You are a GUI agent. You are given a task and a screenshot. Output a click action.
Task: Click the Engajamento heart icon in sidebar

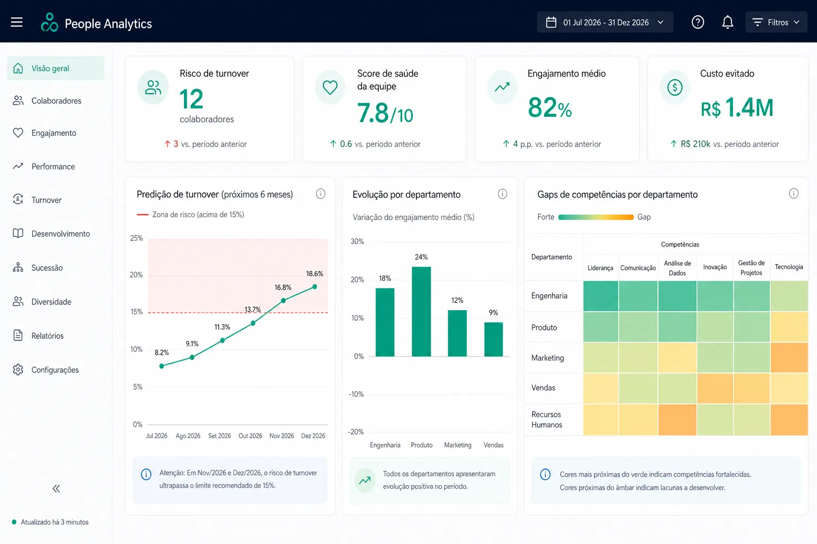pos(18,133)
